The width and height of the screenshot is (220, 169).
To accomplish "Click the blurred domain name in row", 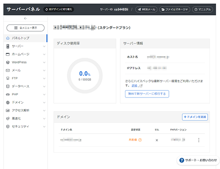I will 71,140.
